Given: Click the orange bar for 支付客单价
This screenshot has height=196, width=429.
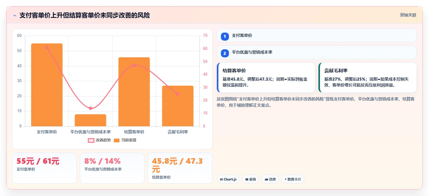Looking at the screenshot, I should [47, 85].
